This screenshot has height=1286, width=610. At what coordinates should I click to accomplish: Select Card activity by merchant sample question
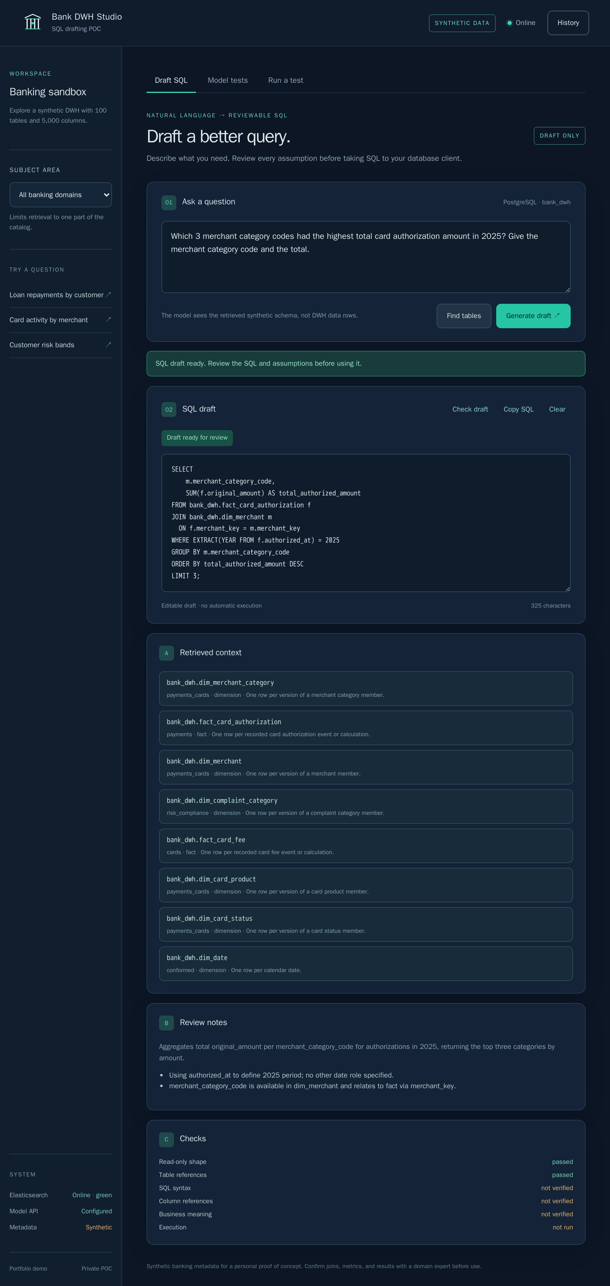(60, 320)
